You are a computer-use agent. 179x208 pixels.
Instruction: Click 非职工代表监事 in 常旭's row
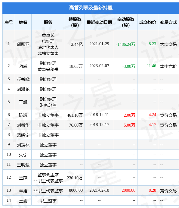tap(48, 191)
